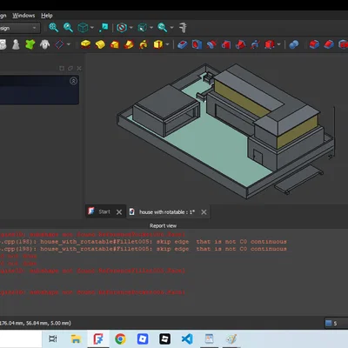348x348 pixels.
Task: Expand the draw style dropdown arrow
Action: click(x=131, y=28)
